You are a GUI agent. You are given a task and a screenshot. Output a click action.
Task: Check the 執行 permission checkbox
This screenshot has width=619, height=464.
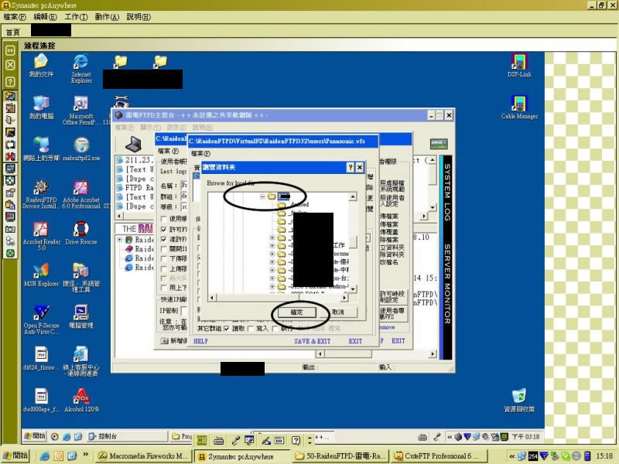[275, 328]
